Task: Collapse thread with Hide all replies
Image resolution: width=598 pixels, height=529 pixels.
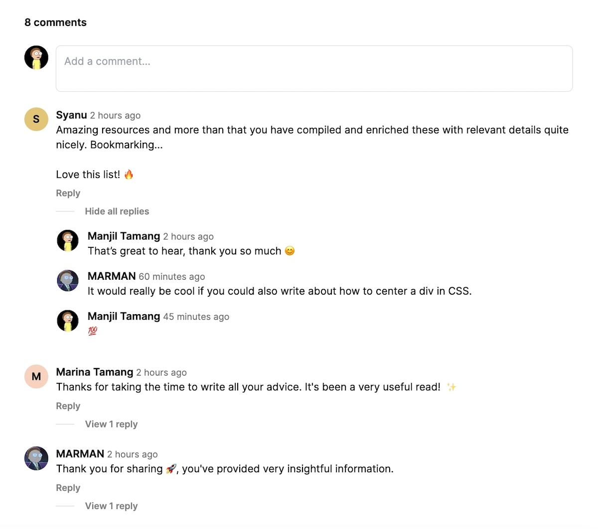Action: pos(117,211)
